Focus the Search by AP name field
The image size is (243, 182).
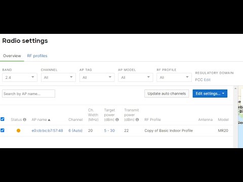point(28,94)
